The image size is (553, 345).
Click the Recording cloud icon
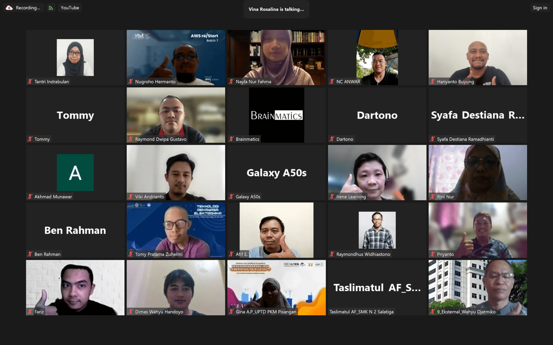[9, 8]
